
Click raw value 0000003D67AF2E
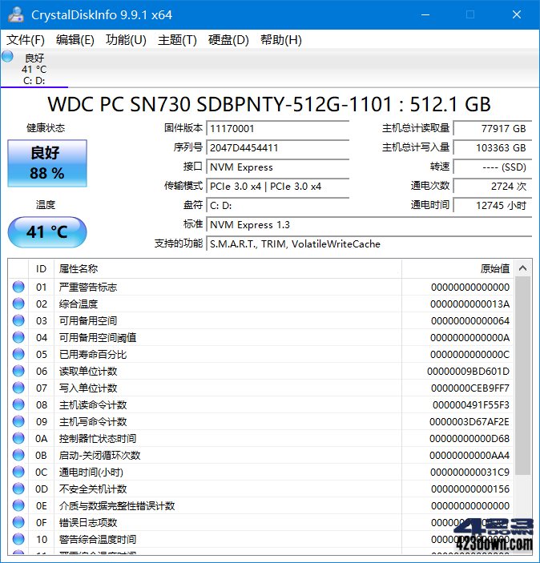469,422
